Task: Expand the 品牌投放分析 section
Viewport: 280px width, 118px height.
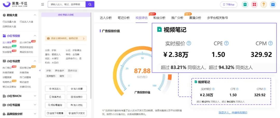Action: [x=35, y=114]
